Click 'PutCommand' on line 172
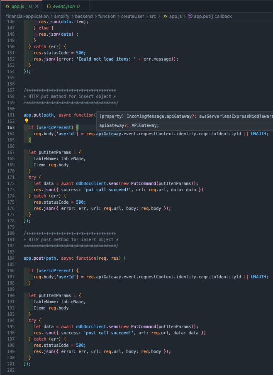Image resolution: width=273 pixels, height=375 pixels. [x=144, y=183]
